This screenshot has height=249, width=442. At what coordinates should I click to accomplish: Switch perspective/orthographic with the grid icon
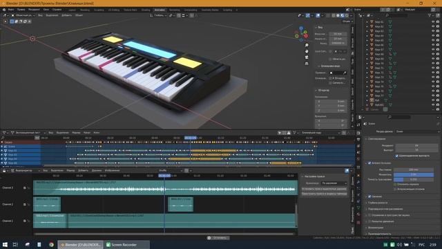(x=307, y=64)
